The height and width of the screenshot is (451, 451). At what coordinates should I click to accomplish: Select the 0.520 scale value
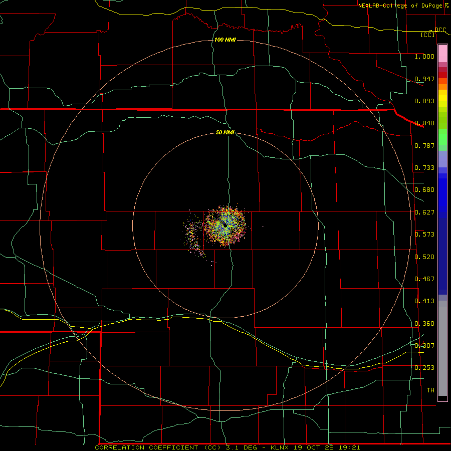point(424,257)
